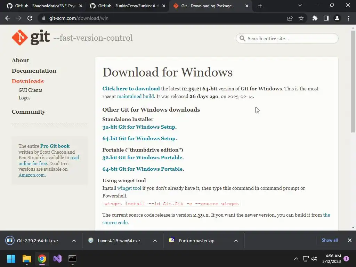Open File Explorer from taskbar
This screenshot has width=356, height=267.
pyautogui.click(x=26, y=259)
